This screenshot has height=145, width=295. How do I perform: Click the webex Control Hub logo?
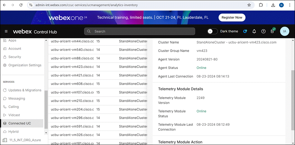(x=35, y=32)
